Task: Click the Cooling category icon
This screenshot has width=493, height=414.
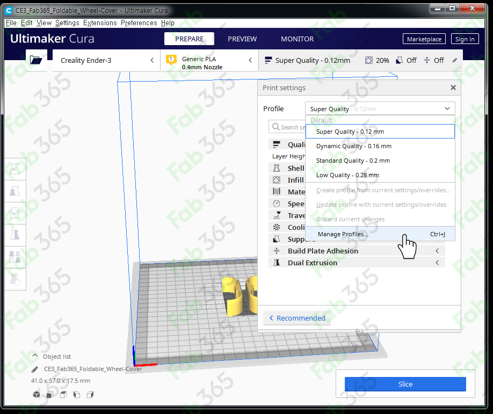Action: click(277, 227)
